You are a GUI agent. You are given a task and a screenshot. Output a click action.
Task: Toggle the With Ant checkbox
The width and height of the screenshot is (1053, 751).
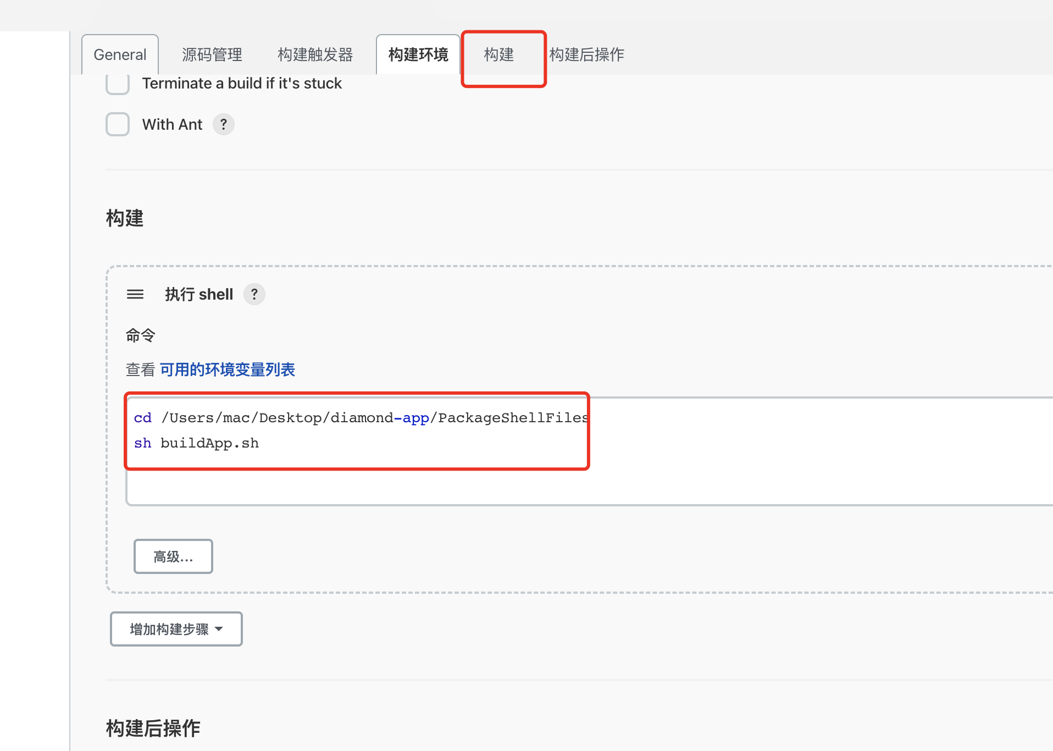tap(118, 124)
